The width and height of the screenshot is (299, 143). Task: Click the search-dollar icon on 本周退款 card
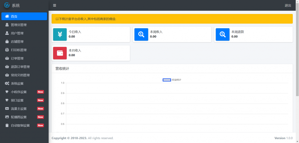point(222,34)
